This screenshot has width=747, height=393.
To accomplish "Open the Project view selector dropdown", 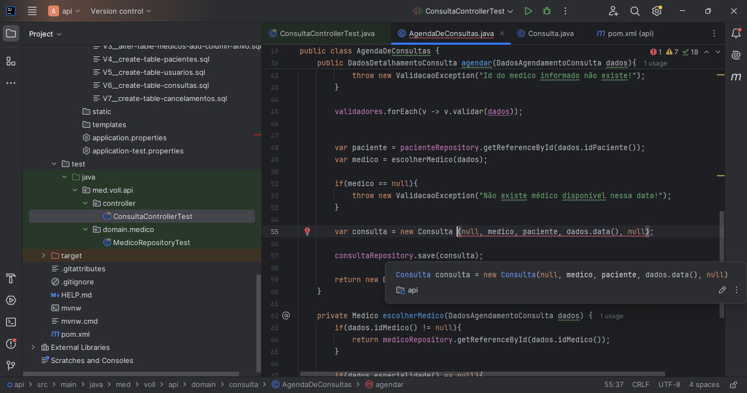I will 45,34.
